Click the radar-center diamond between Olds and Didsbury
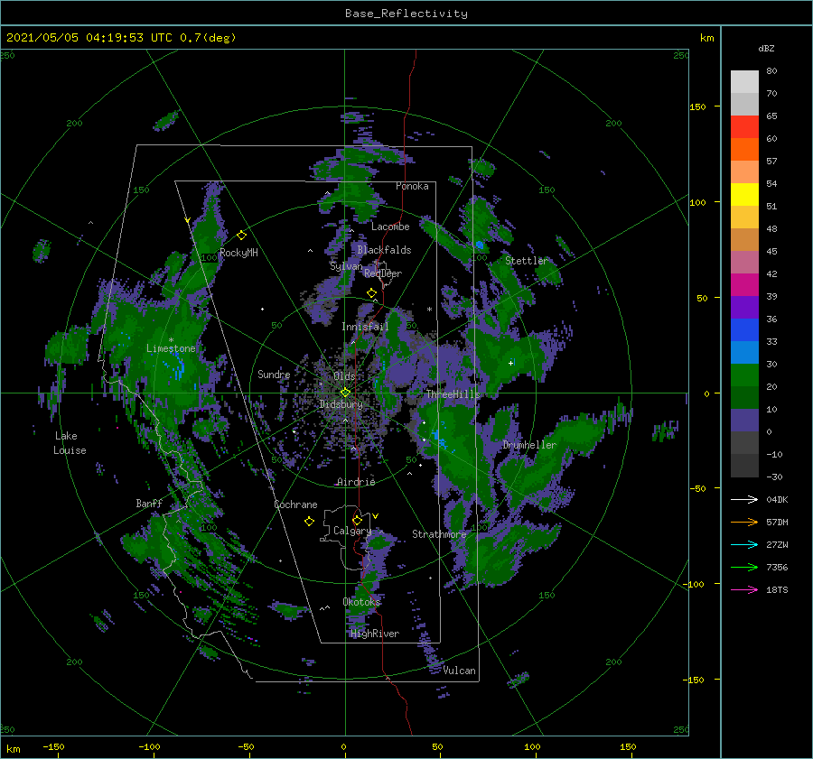813x759 pixels. [345, 393]
